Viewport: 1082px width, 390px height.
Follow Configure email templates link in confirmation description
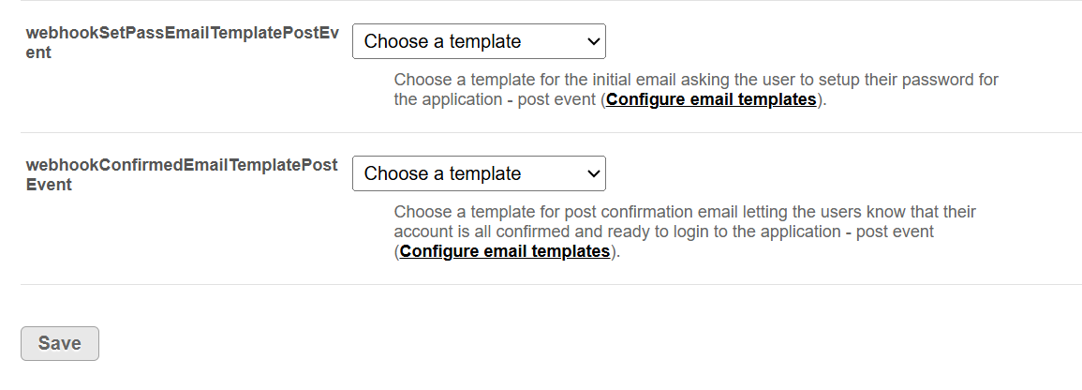[505, 250]
